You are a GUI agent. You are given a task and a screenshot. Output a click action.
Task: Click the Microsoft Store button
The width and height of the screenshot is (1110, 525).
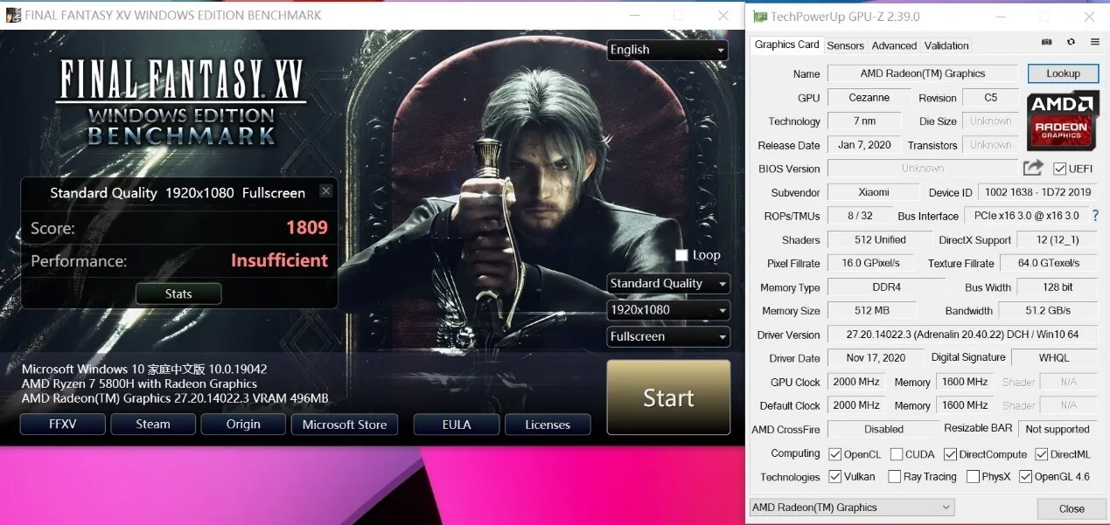[345, 424]
